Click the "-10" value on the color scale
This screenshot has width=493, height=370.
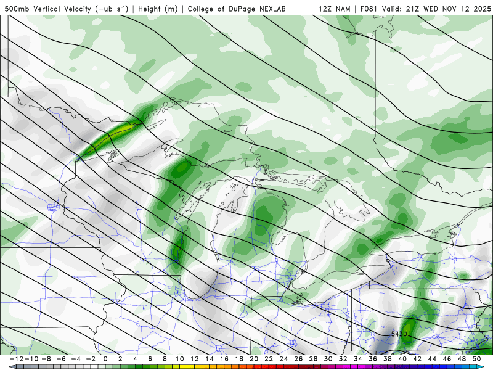coord(31,359)
